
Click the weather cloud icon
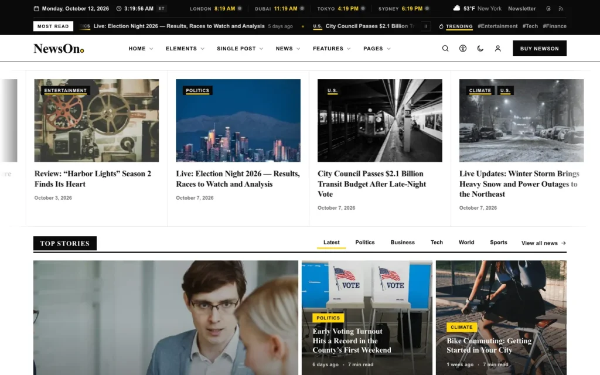point(456,8)
